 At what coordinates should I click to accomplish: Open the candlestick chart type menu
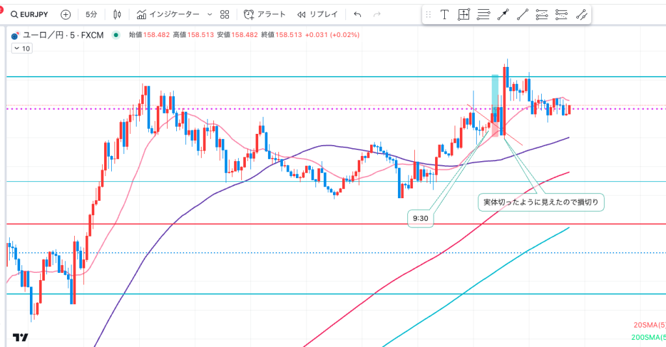point(117,14)
